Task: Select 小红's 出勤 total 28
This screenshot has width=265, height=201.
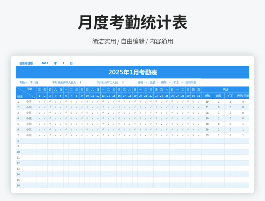Action: 207,113
